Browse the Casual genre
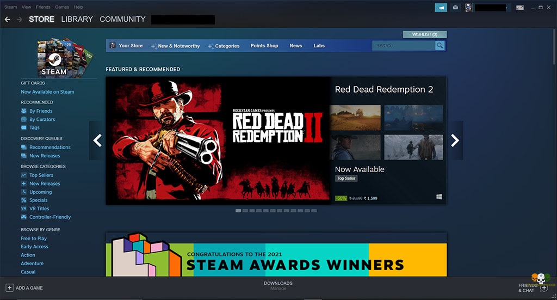The width and height of the screenshot is (557, 300). pos(28,272)
